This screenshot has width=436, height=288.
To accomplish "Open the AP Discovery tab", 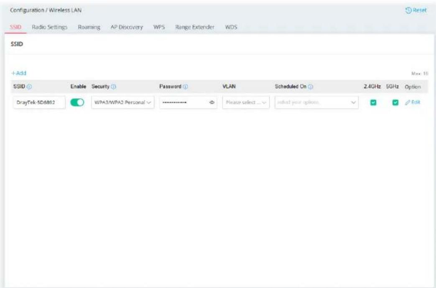I will pos(127,27).
